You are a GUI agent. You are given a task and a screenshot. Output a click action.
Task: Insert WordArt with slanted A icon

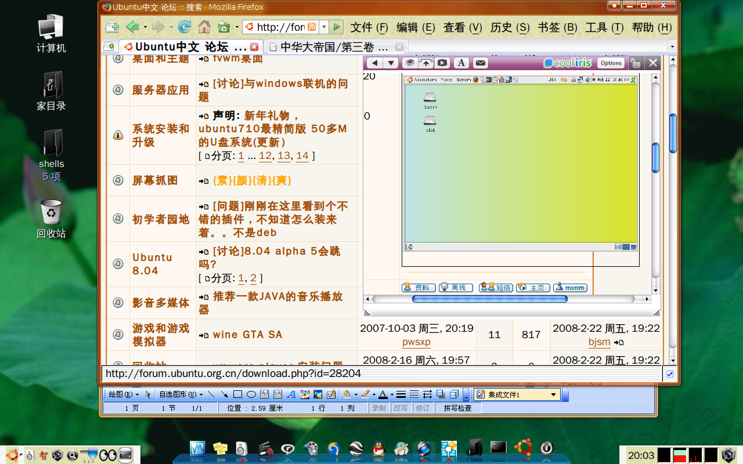pyautogui.click(x=291, y=394)
